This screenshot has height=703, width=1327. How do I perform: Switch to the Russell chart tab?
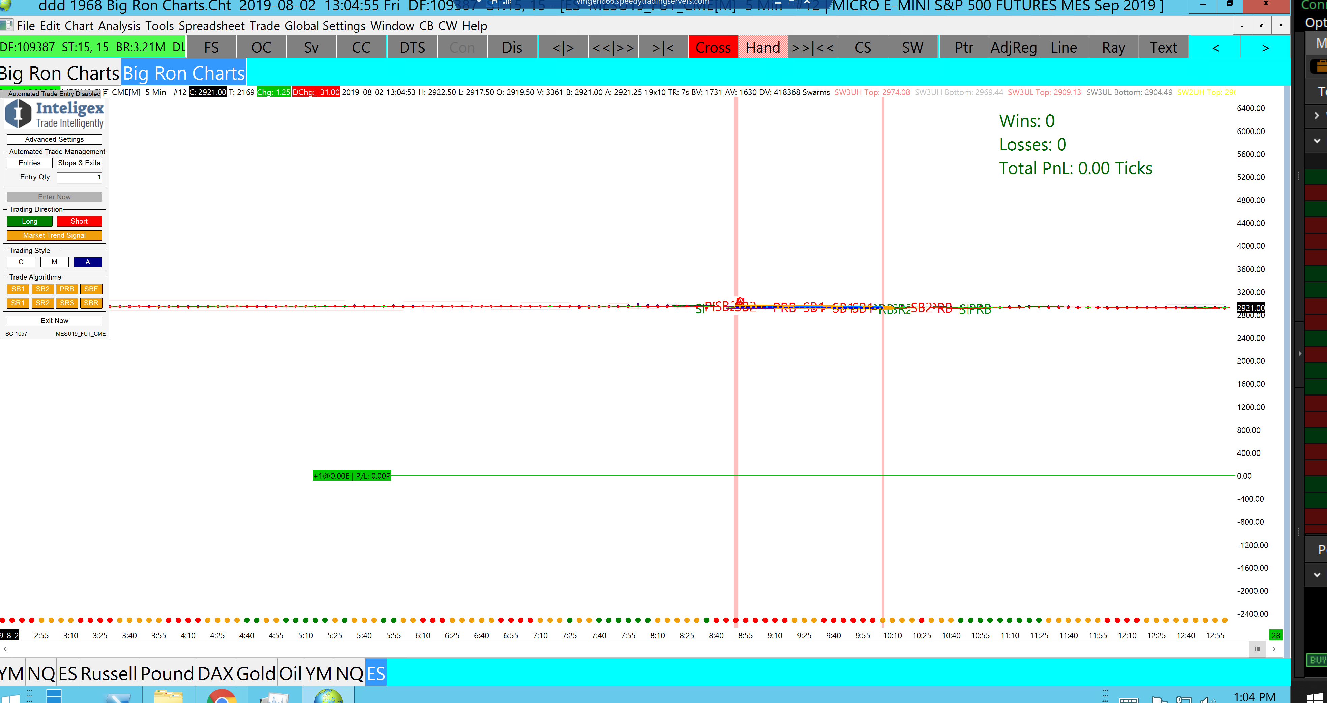point(108,673)
